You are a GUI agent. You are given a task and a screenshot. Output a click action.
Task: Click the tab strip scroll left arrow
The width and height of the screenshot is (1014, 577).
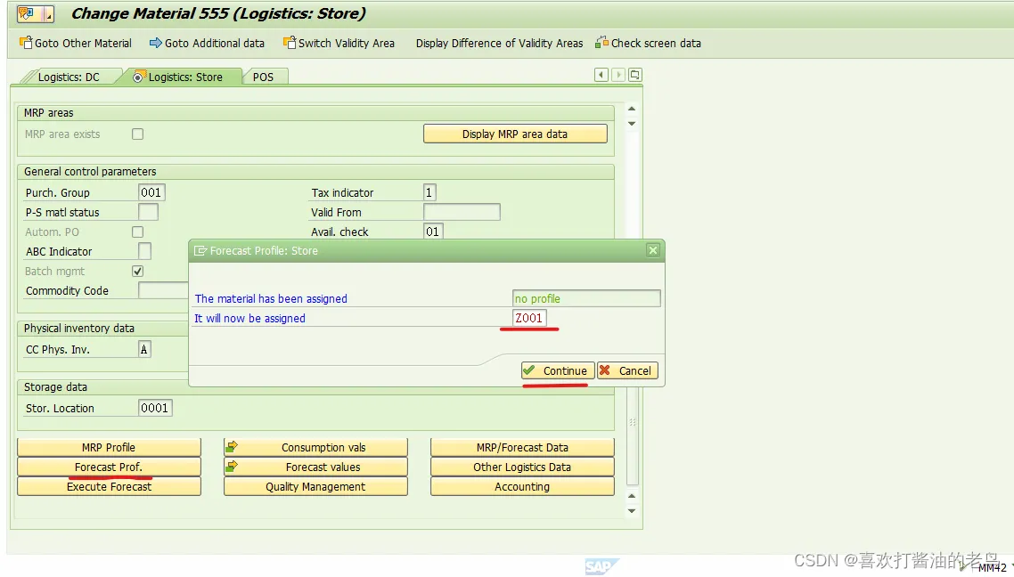[601, 75]
